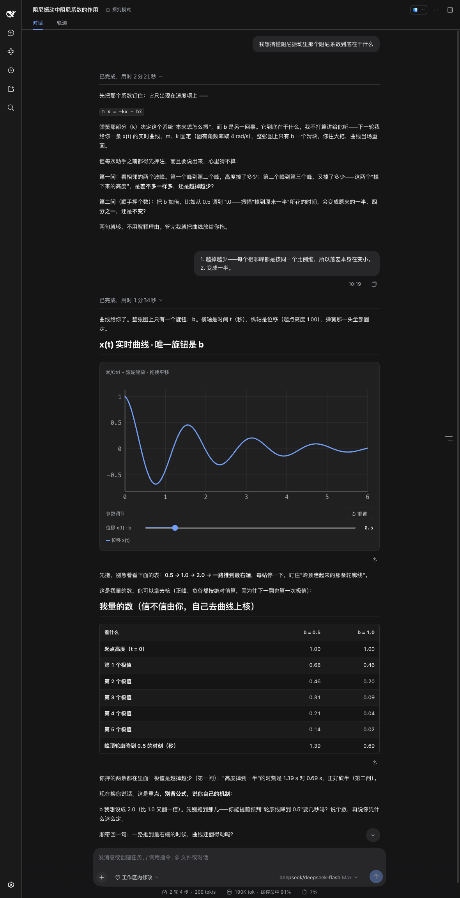Click the 探究模式 mode indicator

click(119, 10)
